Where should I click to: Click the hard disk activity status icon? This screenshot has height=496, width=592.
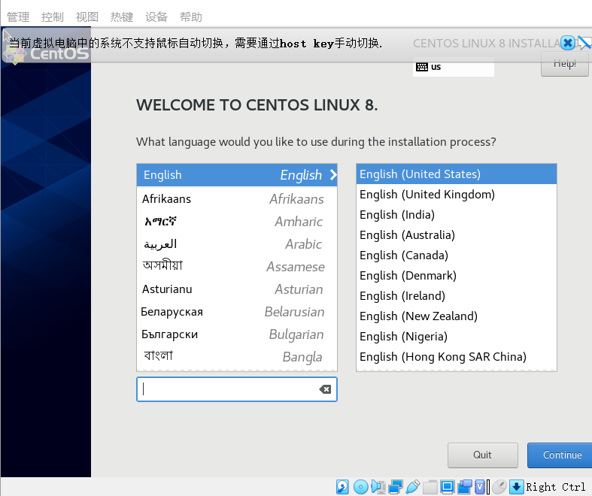[342, 487]
